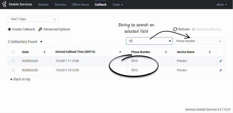Go to the Services tab
This screenshot has height=113, width=233.
click(x=60, y=5)
